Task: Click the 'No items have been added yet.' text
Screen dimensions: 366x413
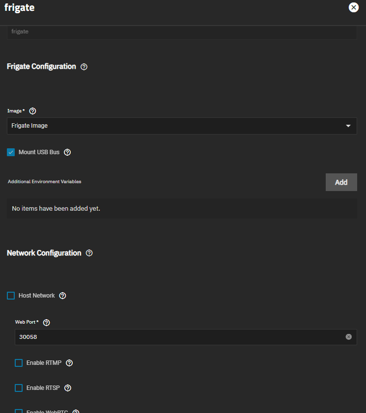Action: pyautogui.click(x=56, y=209)
